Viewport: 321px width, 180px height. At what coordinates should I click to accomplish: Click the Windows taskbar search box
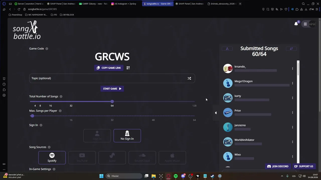(x=124, y=176)
